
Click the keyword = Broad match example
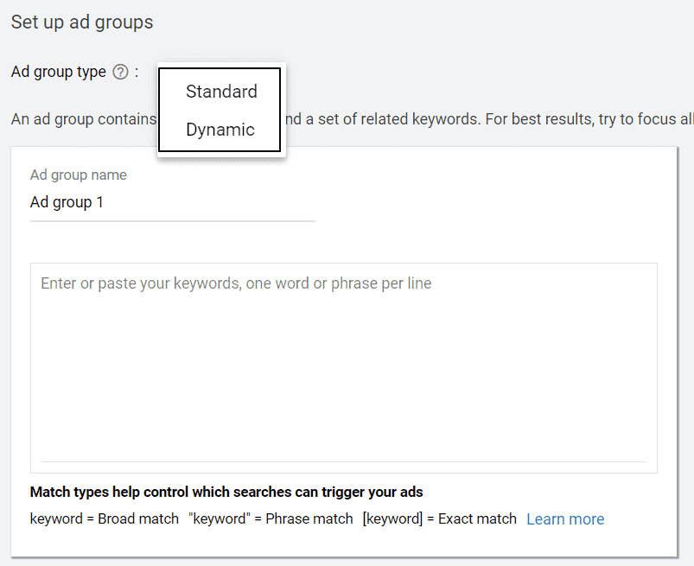click(104, 519)
